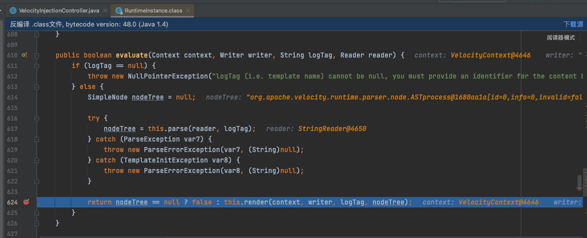Click the inline hint reader: StringReader@4650
The height and width of the screenshot is (238, 587).
[316, 129]
